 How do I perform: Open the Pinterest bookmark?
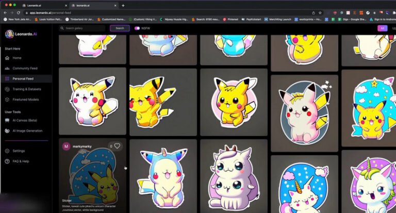[230, 19]
